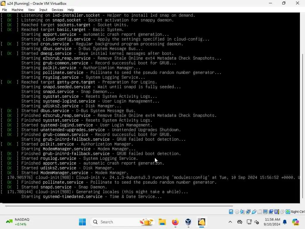Click 'Reached target basic.target' line
Image resolution: width=305 pixels, height=229 pixels.
[x=62, y=30]
